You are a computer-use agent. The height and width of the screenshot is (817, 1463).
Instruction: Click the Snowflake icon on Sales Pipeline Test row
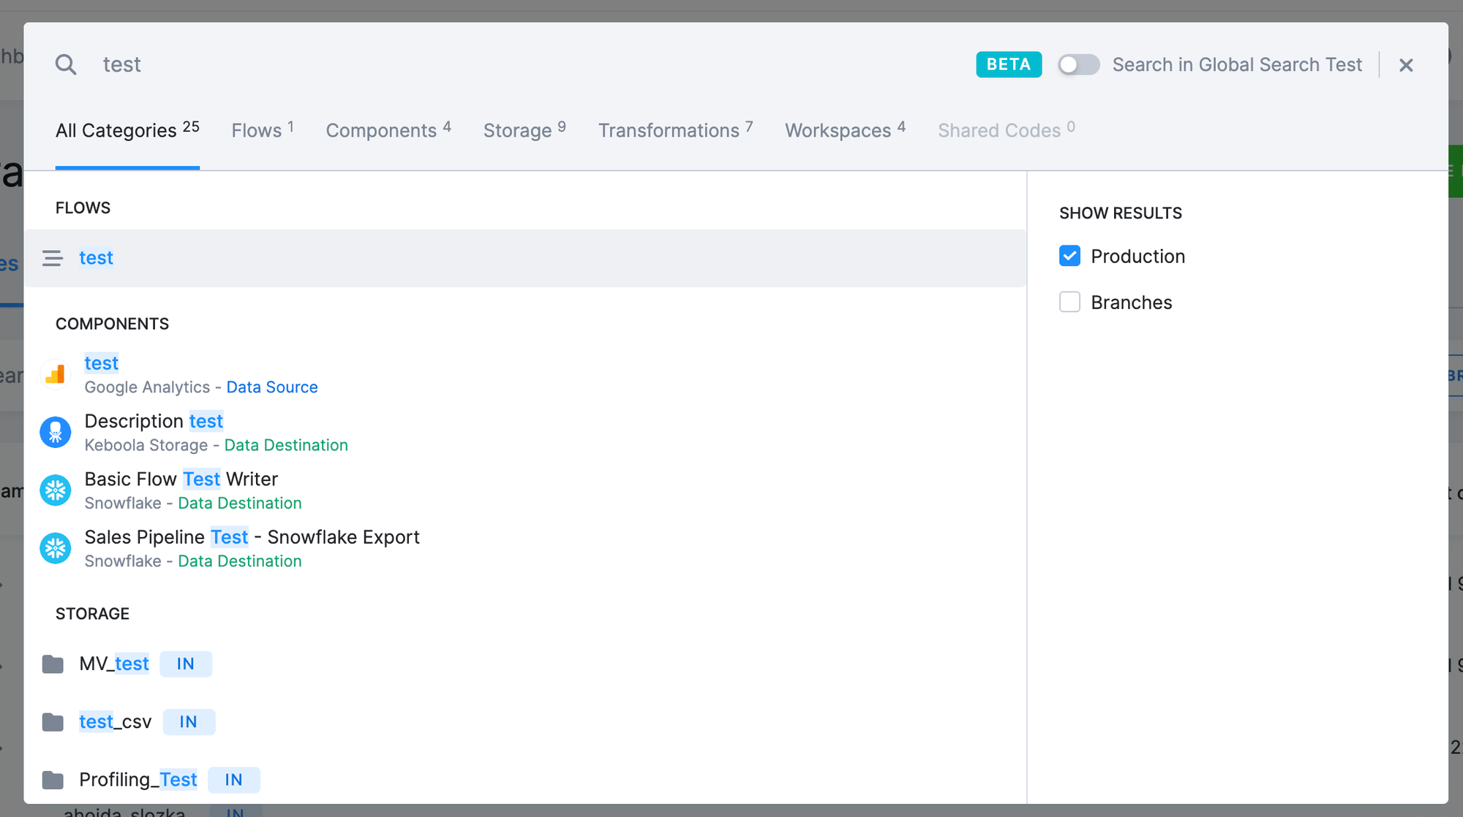click(x=55, y=548)
